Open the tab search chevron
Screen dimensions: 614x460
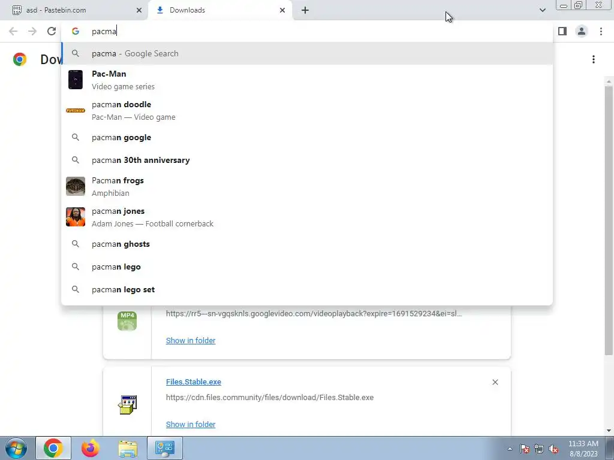(542, 10)
